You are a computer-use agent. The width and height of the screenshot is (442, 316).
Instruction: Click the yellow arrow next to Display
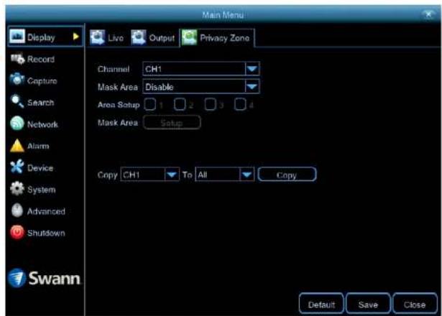coord(76,37)
